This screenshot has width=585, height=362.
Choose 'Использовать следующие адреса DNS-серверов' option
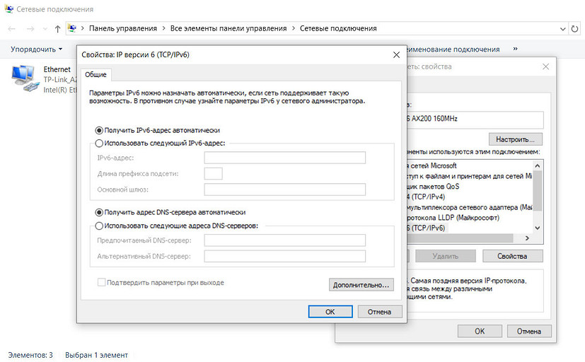[x=99, y=226]
